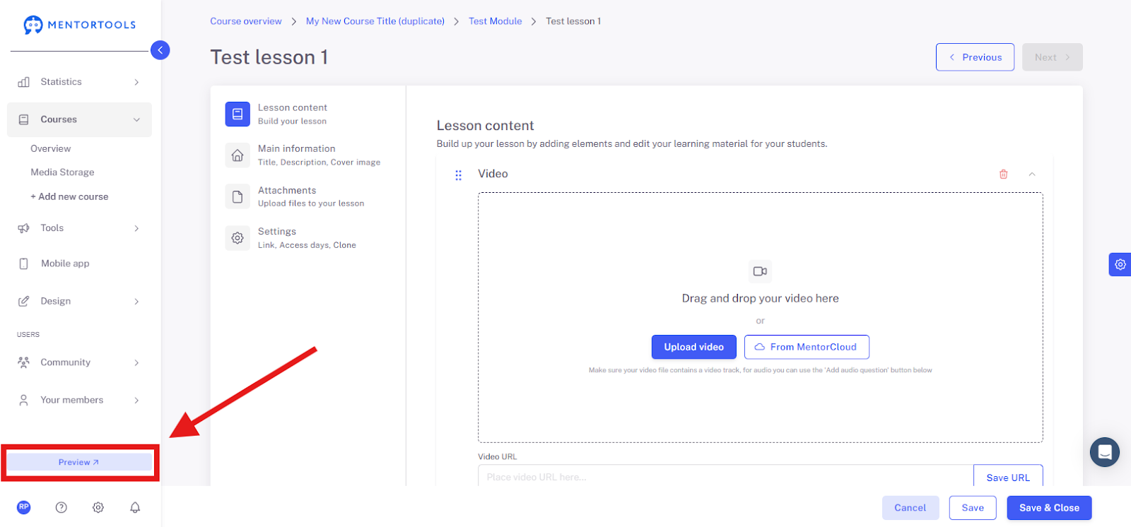Grab the Video block drag handle
This screenshot has height=527, width=1131.
[458, 174]
